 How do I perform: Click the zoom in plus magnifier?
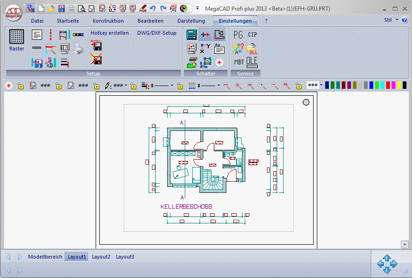pos(262,86)
